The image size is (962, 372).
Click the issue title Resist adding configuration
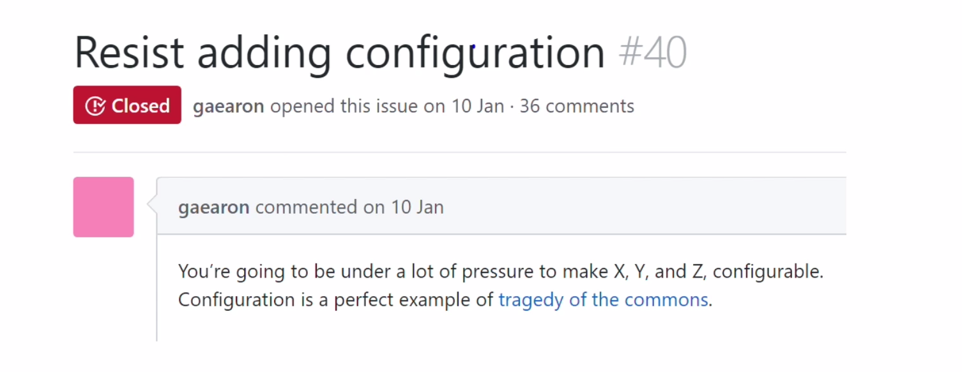click(339, 52)
